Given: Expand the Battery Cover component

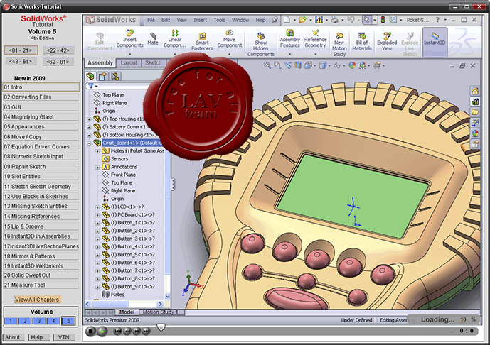Looking at the screenshot, I should [x=89, y=127].
